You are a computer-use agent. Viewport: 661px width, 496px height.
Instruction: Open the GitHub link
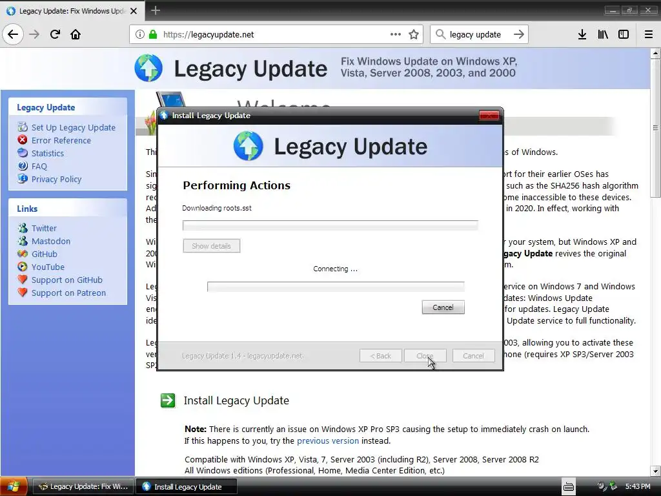tap(45, 254)
